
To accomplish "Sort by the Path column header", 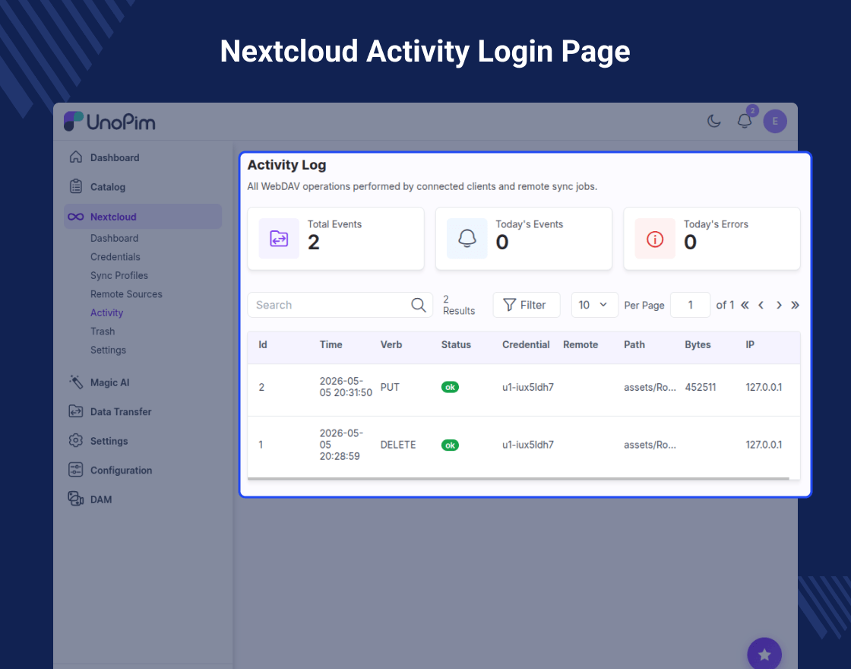I will click(x=634, y=345).
